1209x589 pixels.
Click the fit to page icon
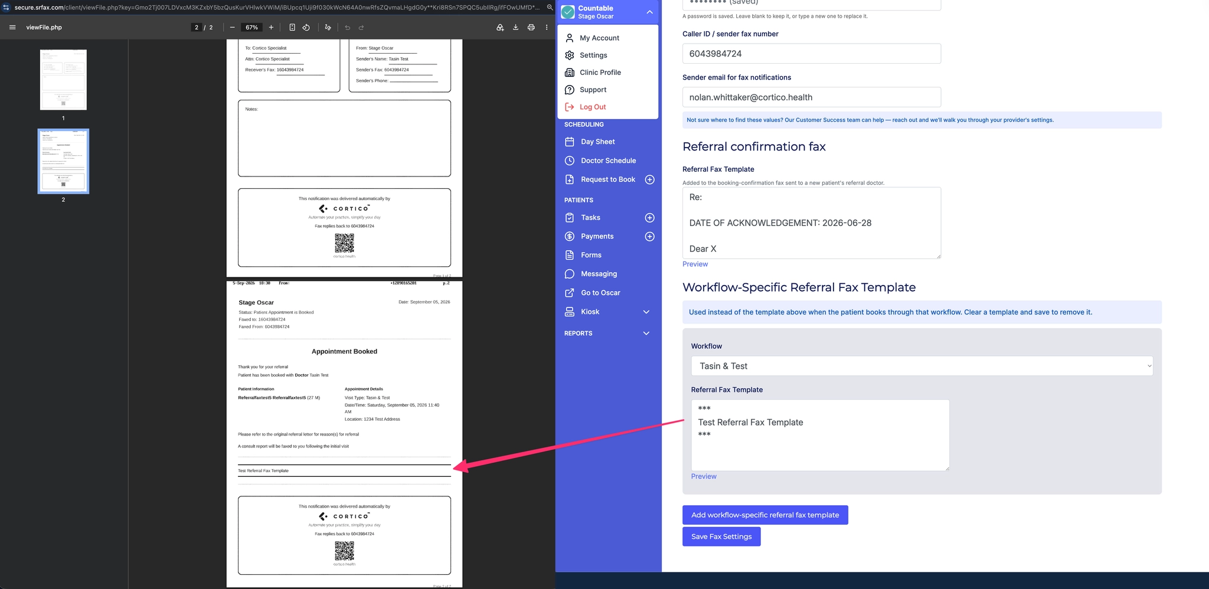[x=292, y=27]
